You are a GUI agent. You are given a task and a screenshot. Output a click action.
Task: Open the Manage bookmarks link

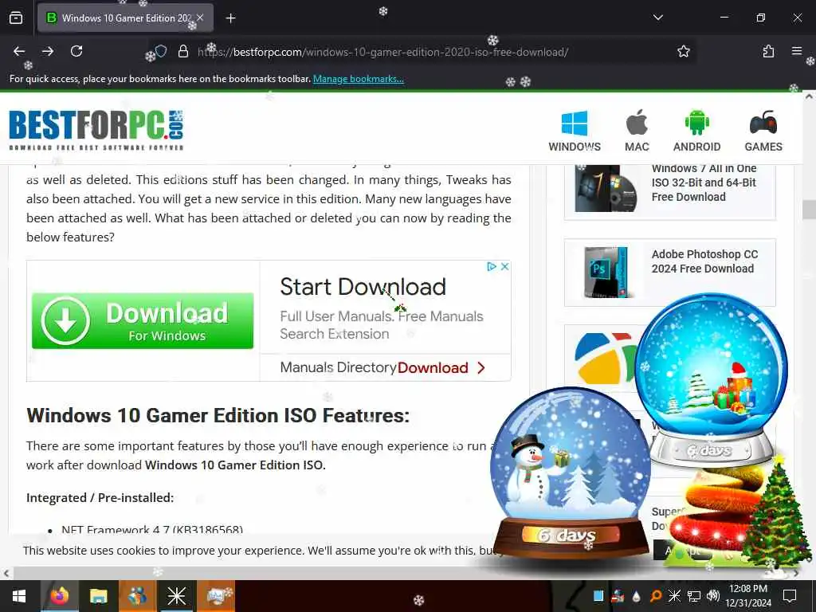(x=358, y=79)
